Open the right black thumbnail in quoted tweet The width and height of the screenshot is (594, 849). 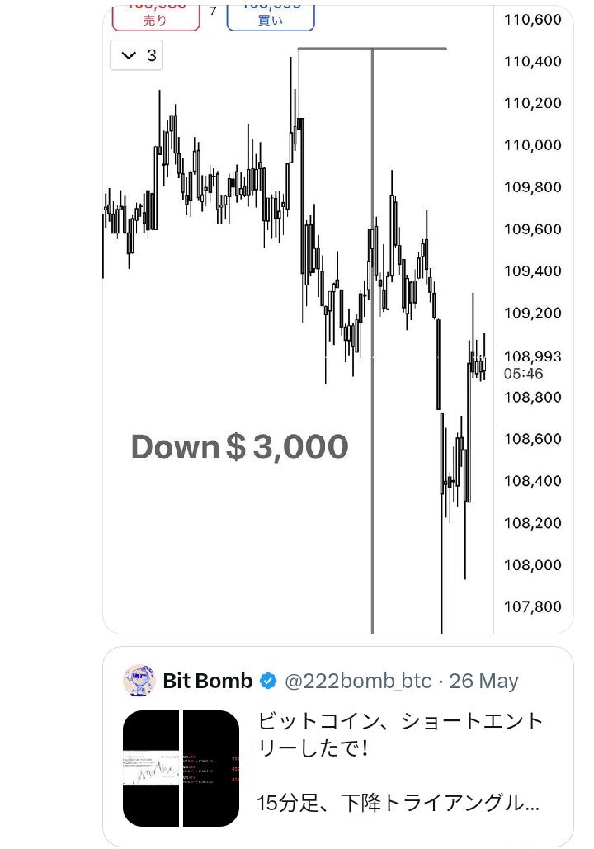211,768
